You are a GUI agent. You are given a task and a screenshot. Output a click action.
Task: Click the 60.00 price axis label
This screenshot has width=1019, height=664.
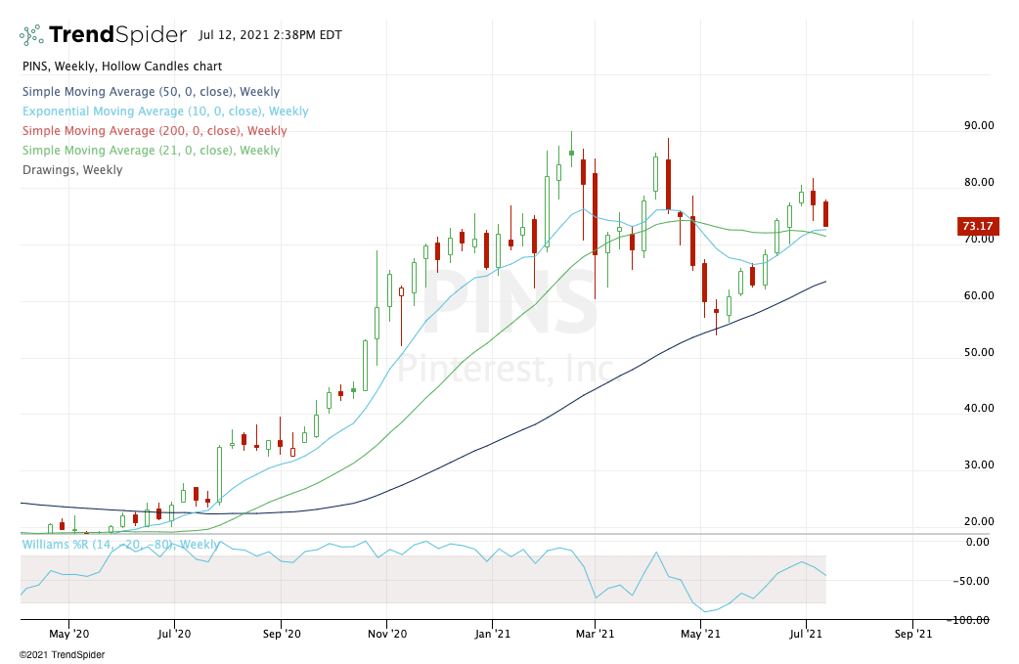(x=979, y=295)
